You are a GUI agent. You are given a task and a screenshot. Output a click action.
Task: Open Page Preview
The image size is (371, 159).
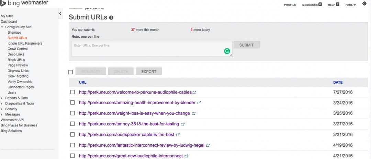coord(18,65)
